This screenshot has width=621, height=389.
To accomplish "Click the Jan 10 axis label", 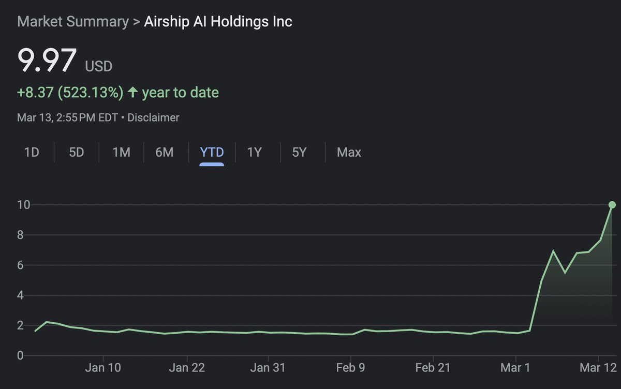I will pos(103,368).
